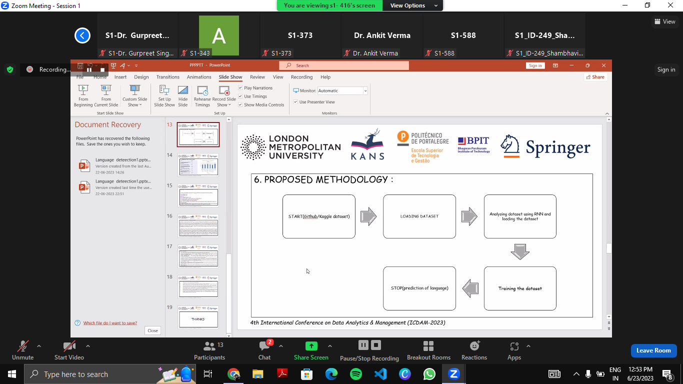Screen dimensions: 683x384
Task: Select slide 19 THANKS thumbnail
Action: coord(198,317)
